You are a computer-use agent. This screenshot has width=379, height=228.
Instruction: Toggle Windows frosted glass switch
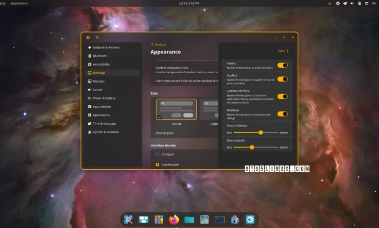[x=282, y=114]
